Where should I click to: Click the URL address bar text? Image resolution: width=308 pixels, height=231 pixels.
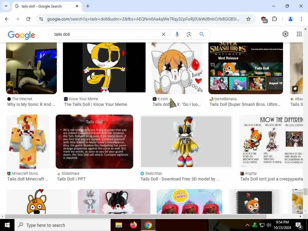(x=143, y=19)
